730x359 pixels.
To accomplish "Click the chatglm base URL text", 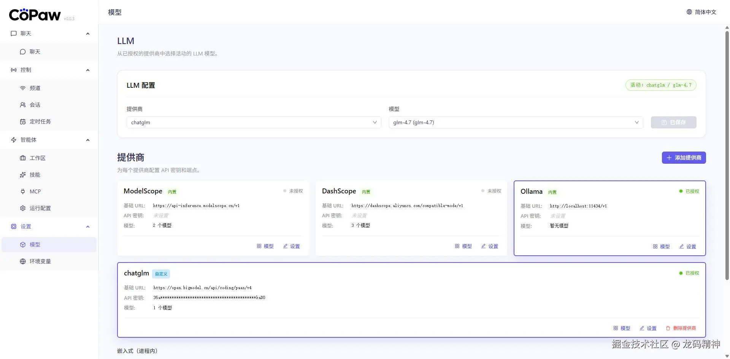I will point(202,288).
